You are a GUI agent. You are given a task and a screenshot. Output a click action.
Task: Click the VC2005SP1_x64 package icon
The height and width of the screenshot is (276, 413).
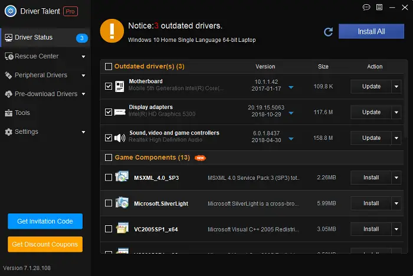[x=122, y=228]
